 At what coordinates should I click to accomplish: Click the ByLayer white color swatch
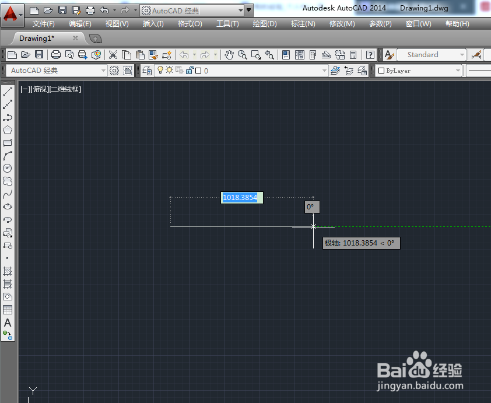(381, 71)
